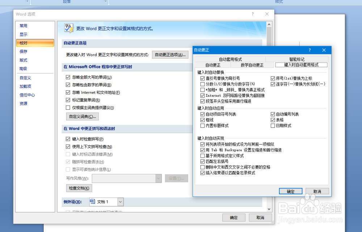Enable 基于所用格式定义样式 checkbox
Screen dimensions: 362x232
(202, 156)
